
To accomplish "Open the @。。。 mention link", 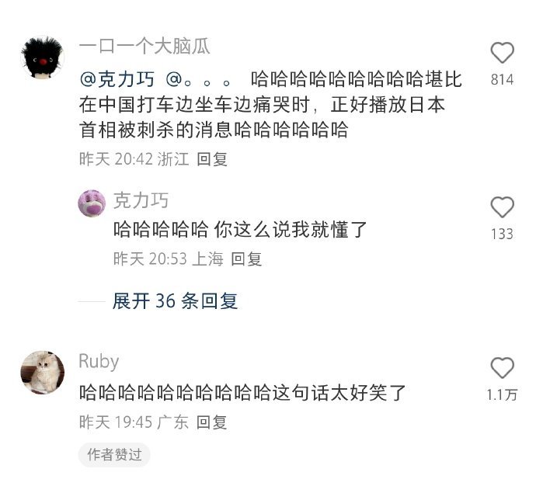I will 198,80.
